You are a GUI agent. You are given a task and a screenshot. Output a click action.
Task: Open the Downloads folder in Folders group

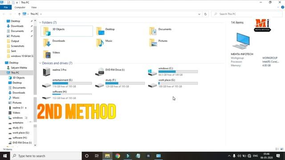pos(54,43)
